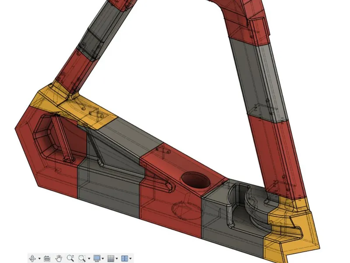
Task: Select the Orbit tool in navigation bar
Action: click(x=32, y=258)
